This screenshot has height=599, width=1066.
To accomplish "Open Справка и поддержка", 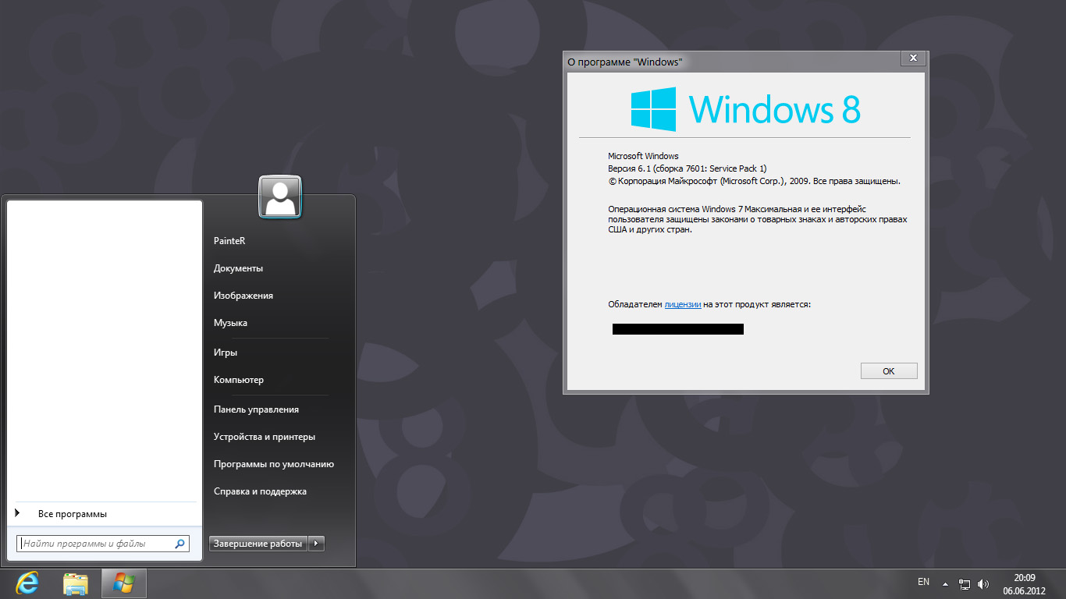I will pos(260,491).
